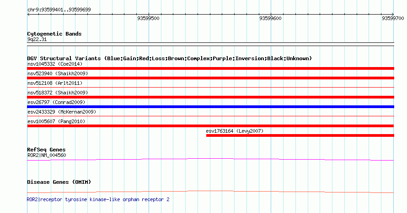Select the 9q22.31 band label
This screenshot has width=407, height=213.
point(37,39)
